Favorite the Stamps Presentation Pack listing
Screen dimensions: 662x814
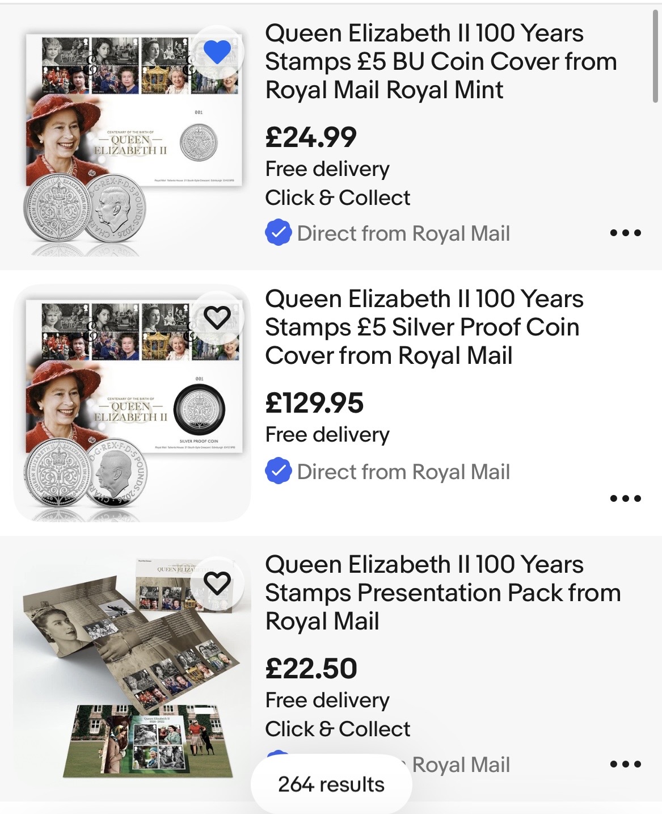pos(217,583)
